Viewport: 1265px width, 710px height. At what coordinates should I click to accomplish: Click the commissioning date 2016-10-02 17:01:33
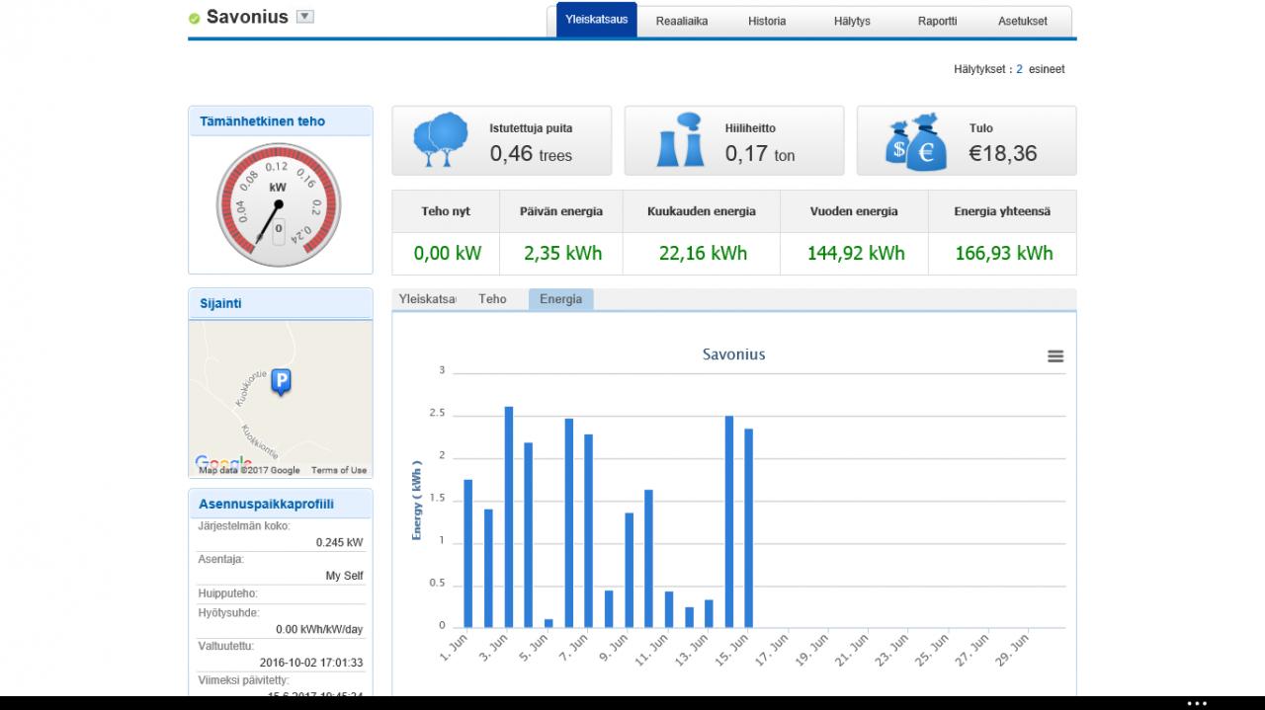(311, 663)
